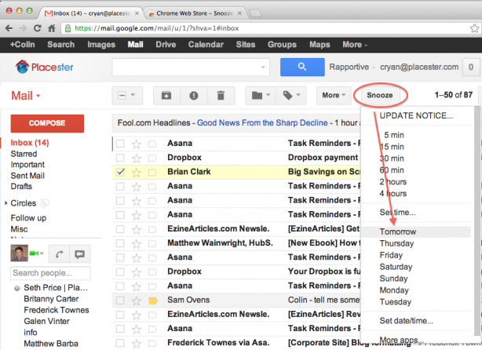Viewport: 482px width, 350px height.
Task: Open the chat status dropdown arrow
Action: [42, 253]
